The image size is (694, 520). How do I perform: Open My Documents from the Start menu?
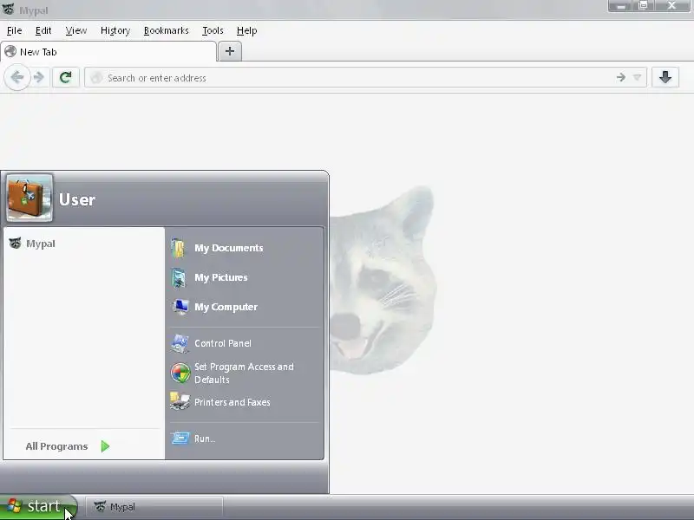[x=245, y=248]
